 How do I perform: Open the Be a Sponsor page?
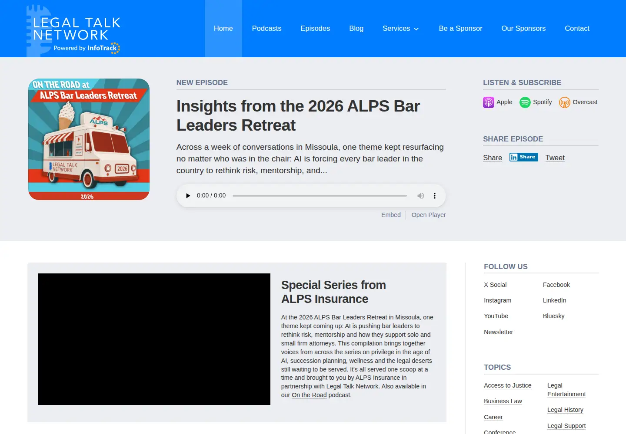point(461,29)
